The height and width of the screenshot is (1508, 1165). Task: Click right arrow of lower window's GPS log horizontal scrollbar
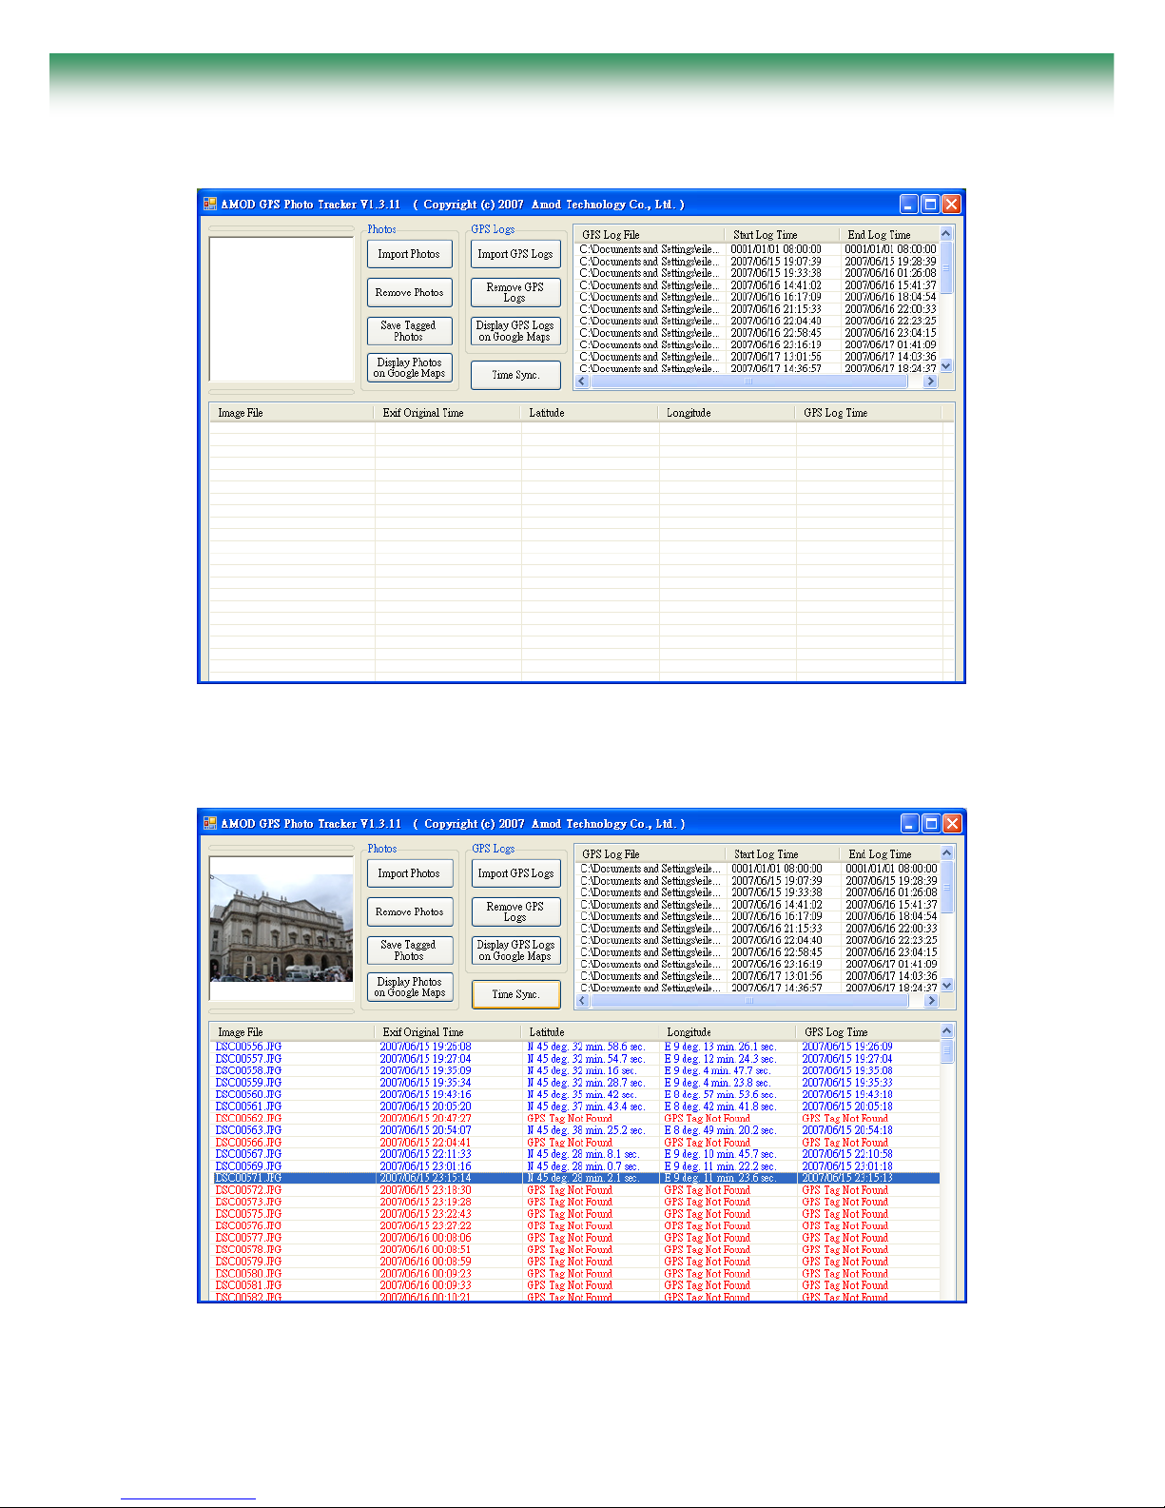tap(931, 1000)
